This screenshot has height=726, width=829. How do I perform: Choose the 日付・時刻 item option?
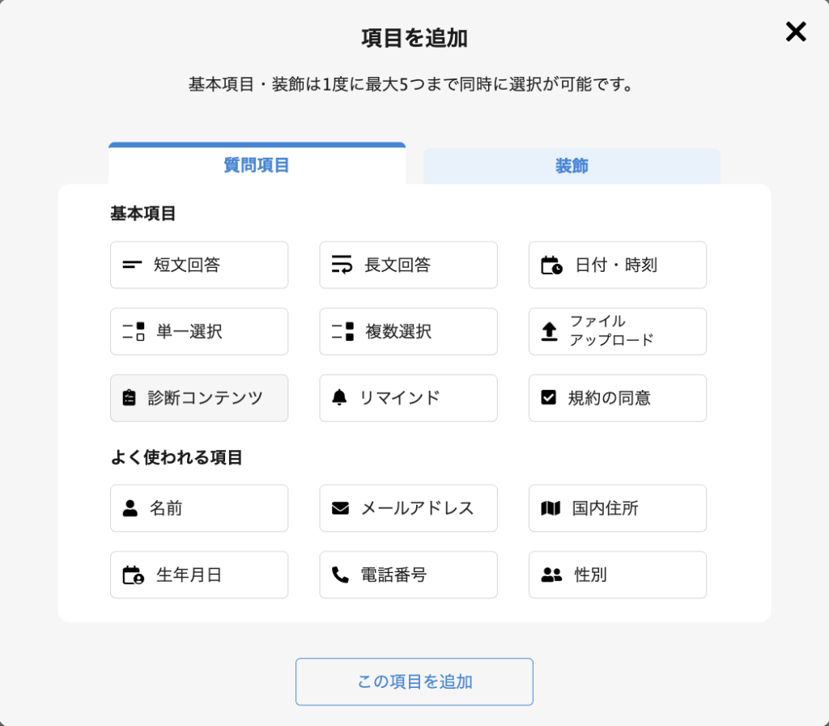pyautogui.click(x=617, y=265)
